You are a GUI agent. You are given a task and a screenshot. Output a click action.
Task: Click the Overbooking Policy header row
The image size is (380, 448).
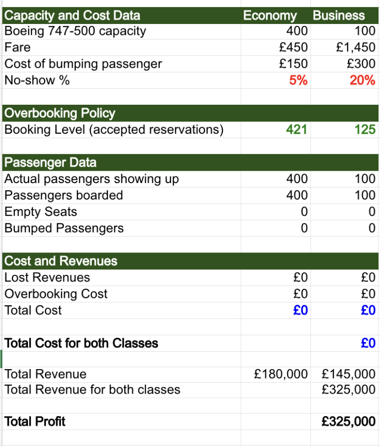tap(190, 113)
